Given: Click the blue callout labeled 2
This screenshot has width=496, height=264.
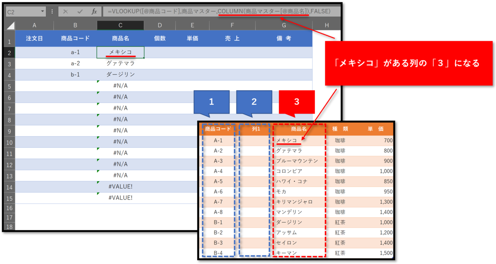Looking at the screenshot, I should point(254,101).
